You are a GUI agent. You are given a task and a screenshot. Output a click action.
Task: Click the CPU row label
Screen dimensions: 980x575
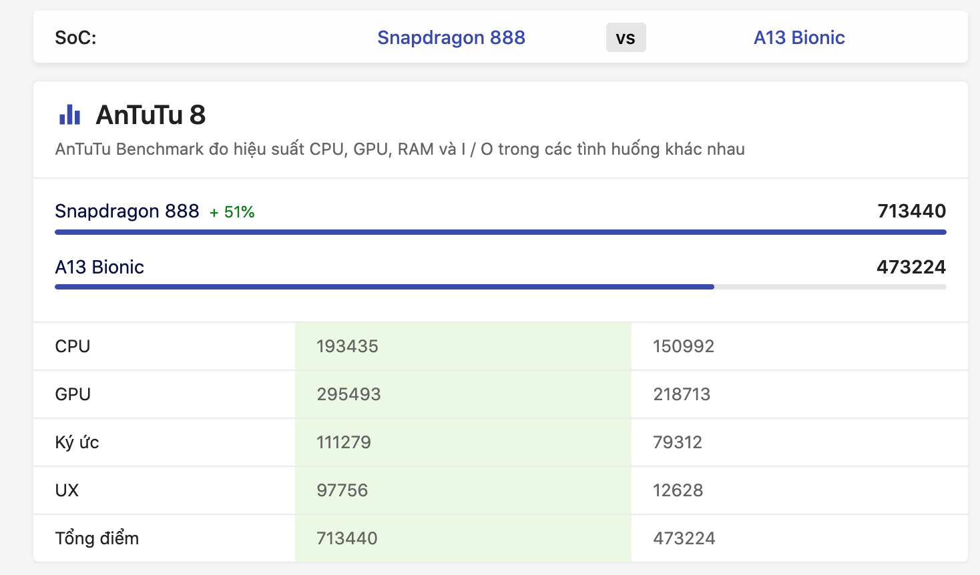(x=73, y=346)
